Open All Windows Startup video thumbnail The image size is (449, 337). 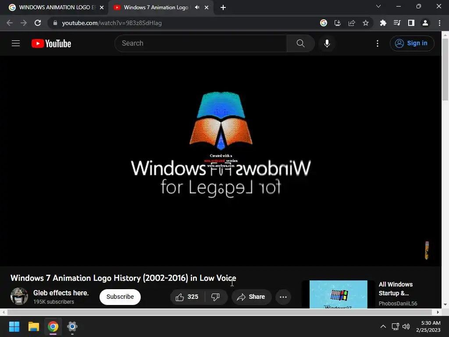click(338, 294)
